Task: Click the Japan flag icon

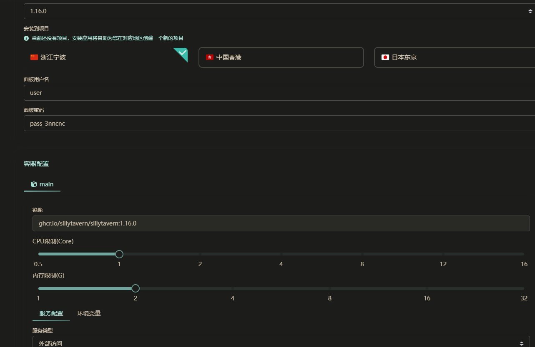Action: (385, 57)
